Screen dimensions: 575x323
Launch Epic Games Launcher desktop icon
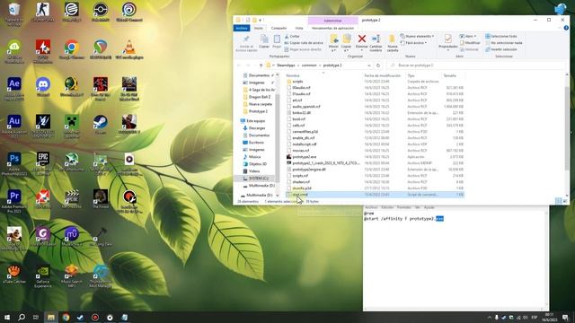click(x=43, y=163)
